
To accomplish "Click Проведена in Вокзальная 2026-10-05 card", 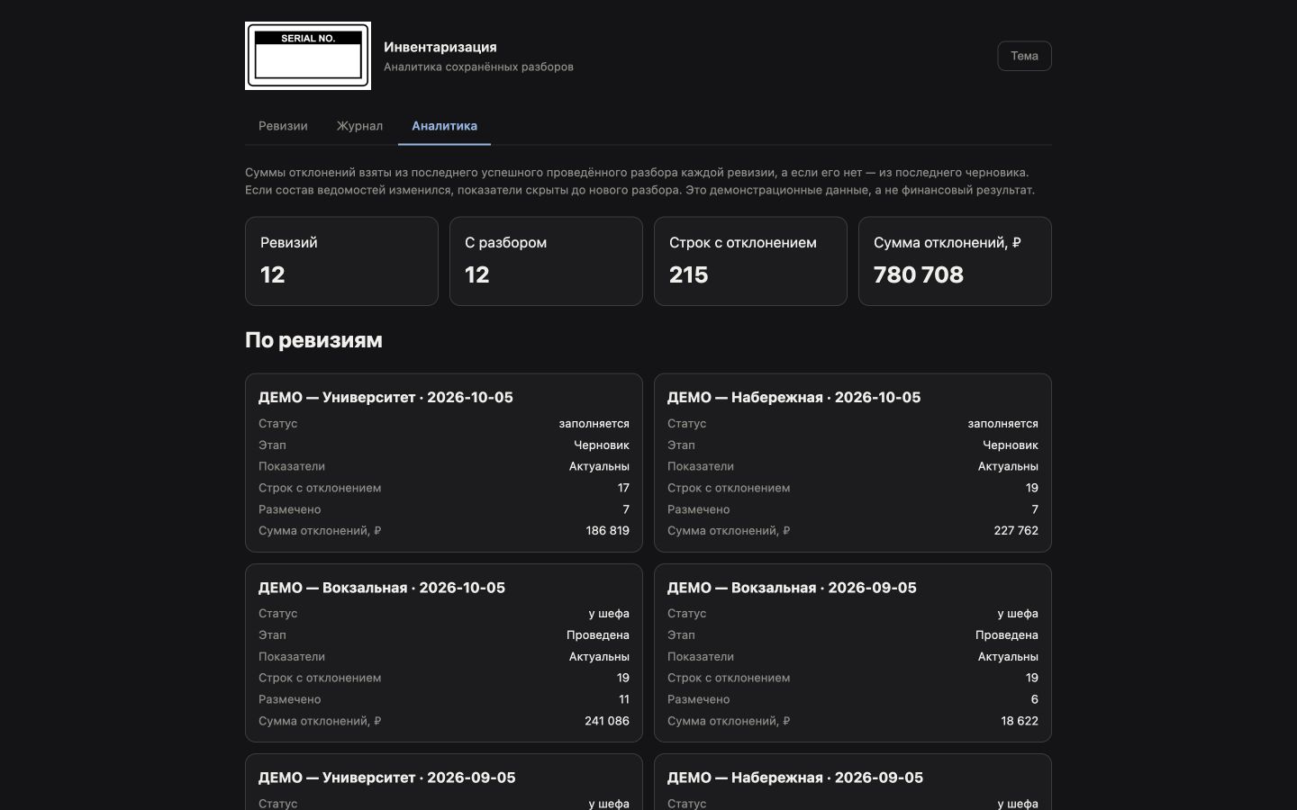I will (x=598, y=635).
